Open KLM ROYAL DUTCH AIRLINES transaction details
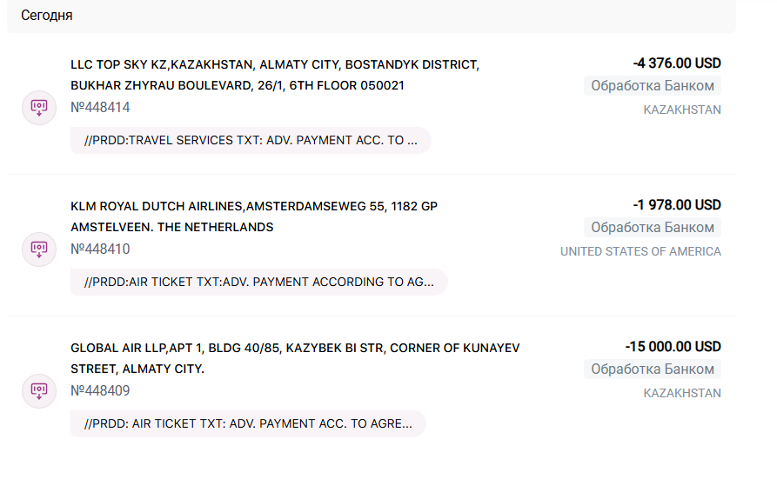This screenshot has height=479, width=777. [254, 216]
